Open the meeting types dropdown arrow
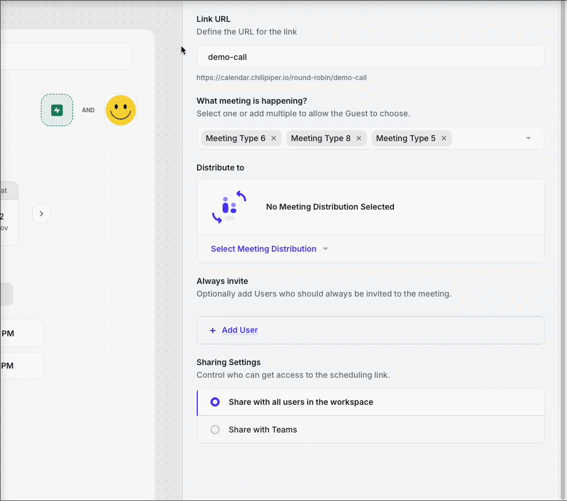 [528, 138]
